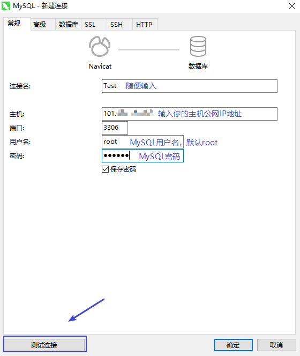Focus the 连接名 input field
Viewport: 300px width, 356px height.
(x=190, y=86)
